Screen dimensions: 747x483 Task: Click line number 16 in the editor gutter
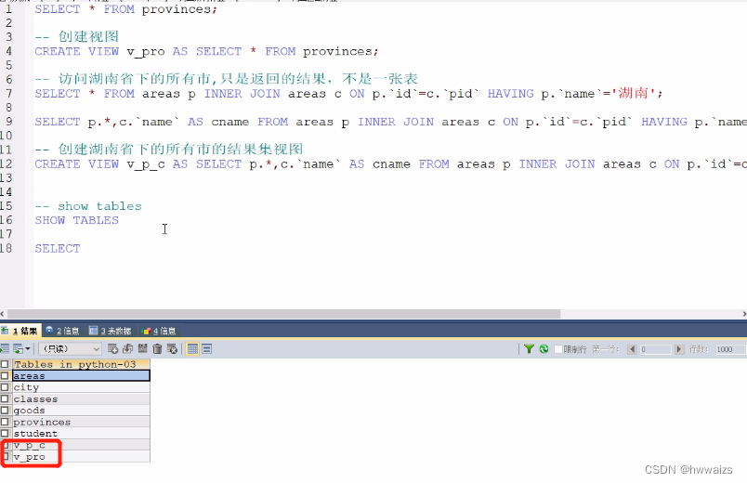[7, 220]
